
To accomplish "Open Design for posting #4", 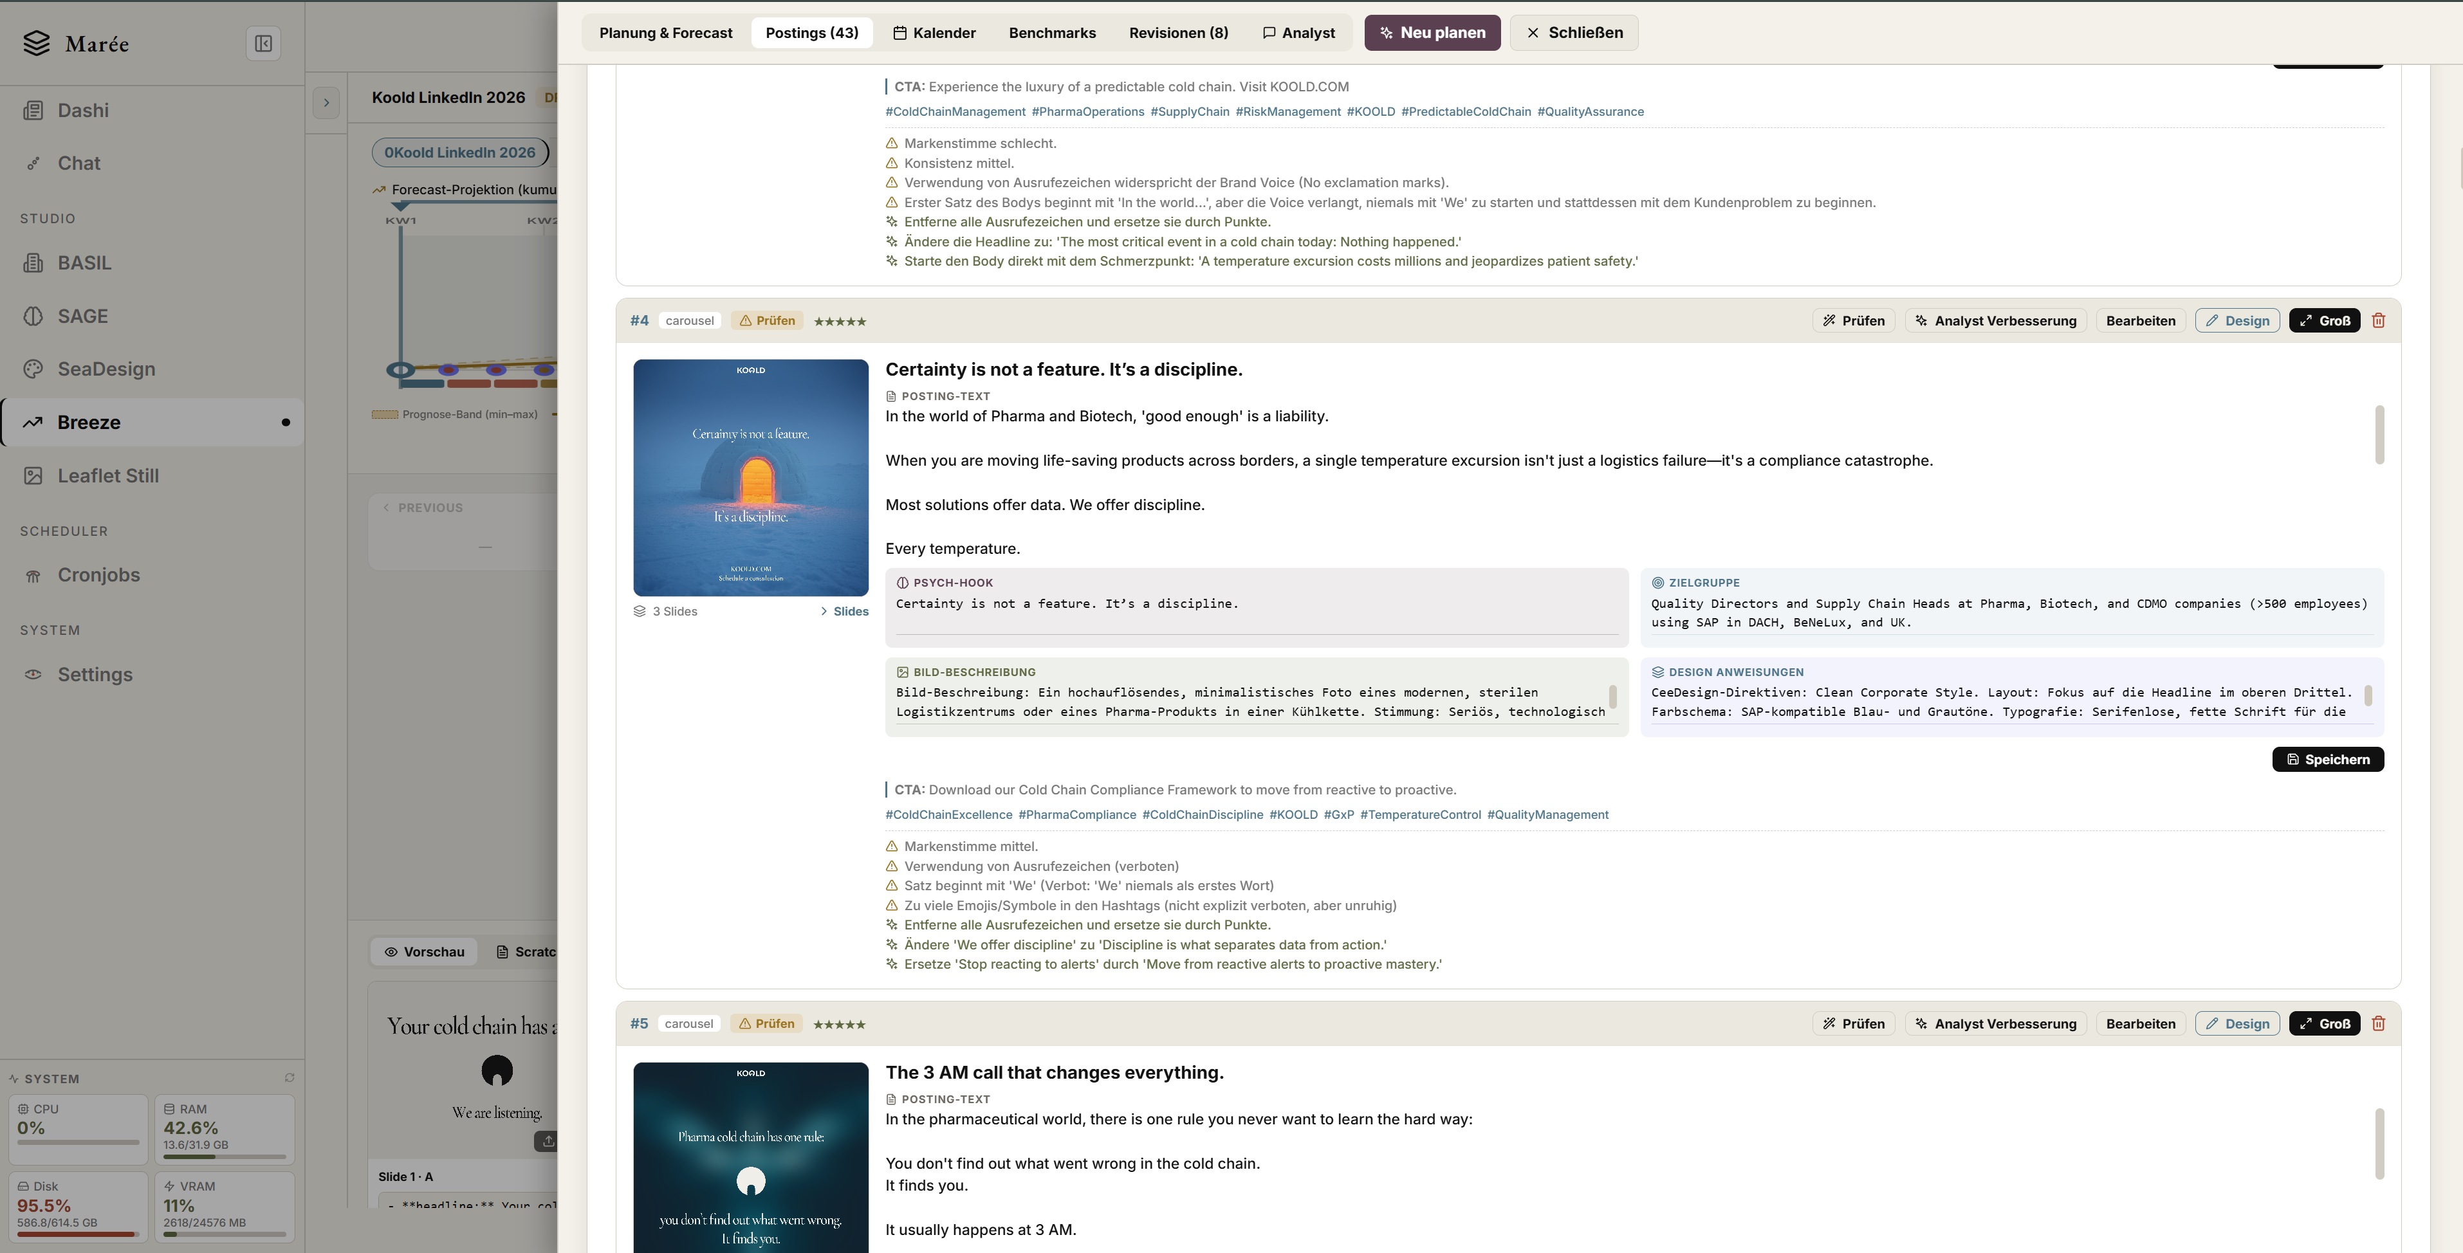I will [x=2237, y=321].
